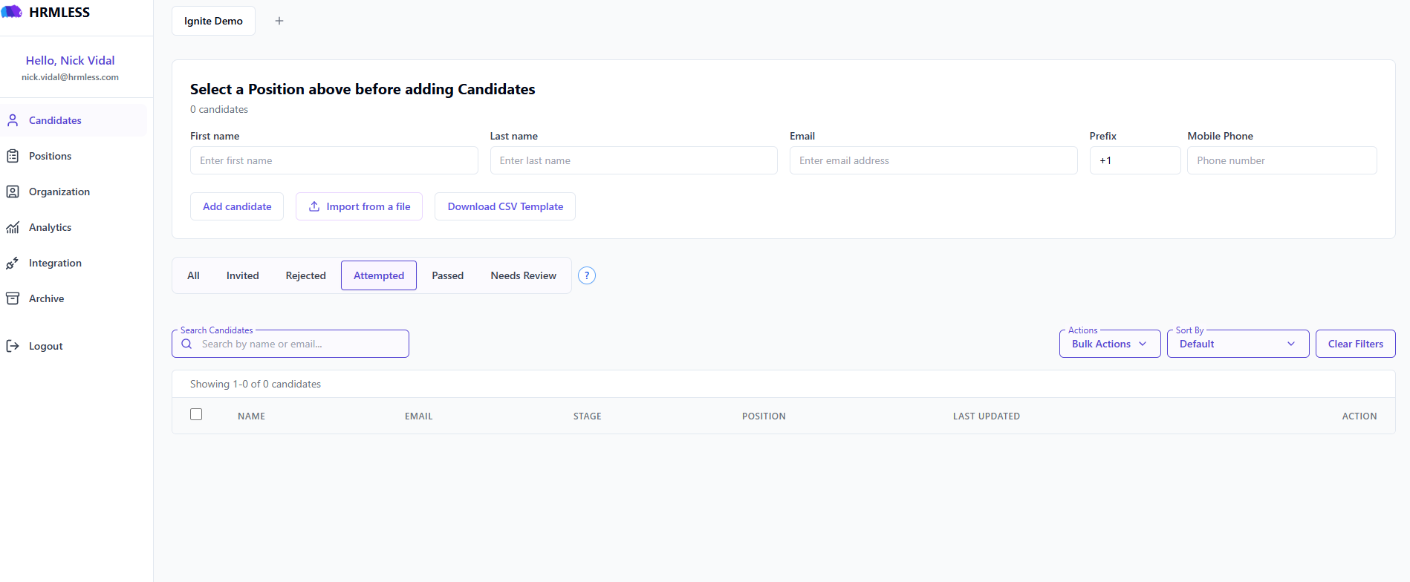This screenshot has height=582, width=1410.
Task: Open Analytics chart icon
Action: click(x=13, y=227)
